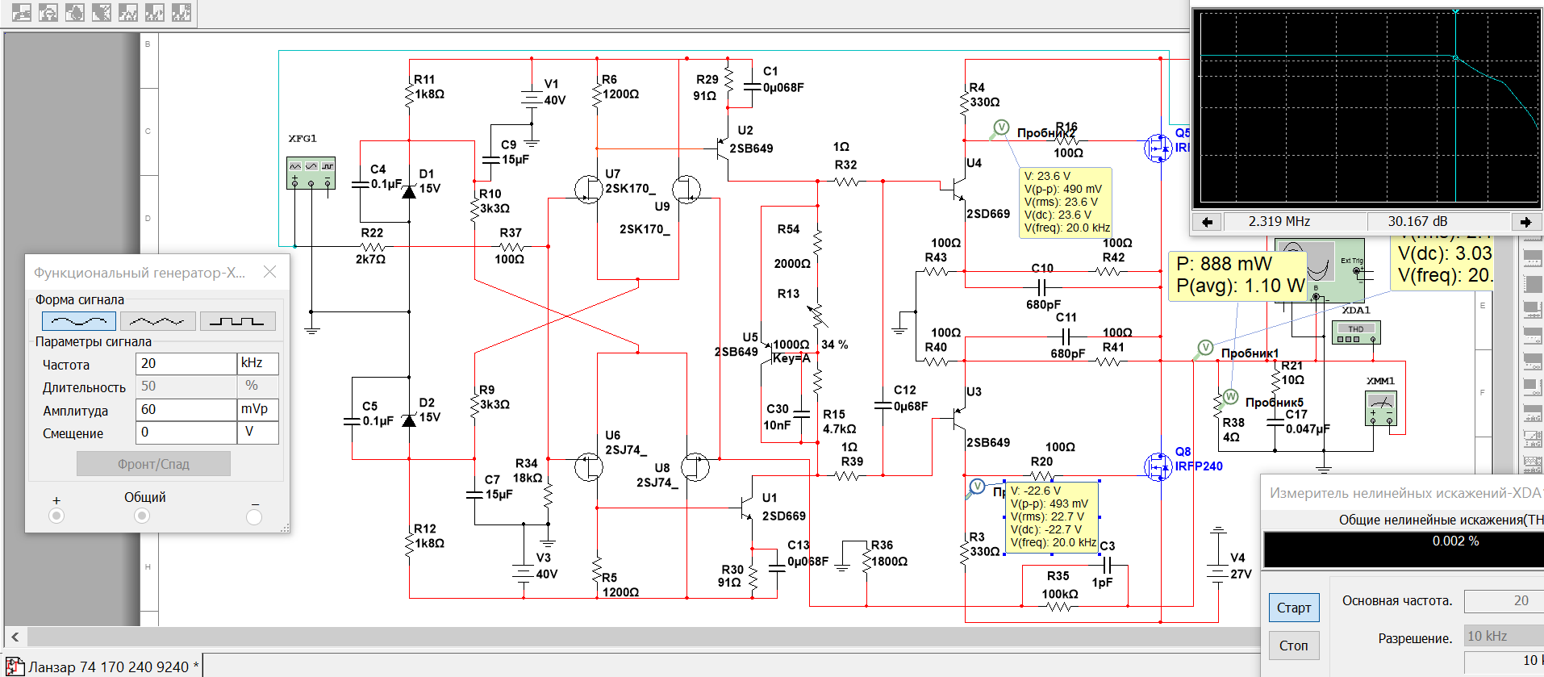Image resolution: width=1544 pixels, height=677 pixels.
Task: Click the second icon in top-left toolbar
Action: [x=48, y=12]
